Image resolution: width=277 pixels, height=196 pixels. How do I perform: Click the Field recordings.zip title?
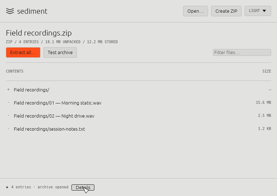click(x=39, y=33)
